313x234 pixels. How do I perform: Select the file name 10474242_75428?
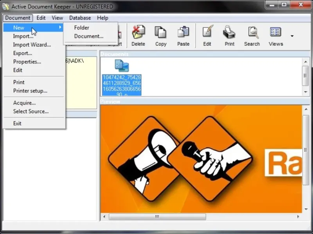click(122, 77)
